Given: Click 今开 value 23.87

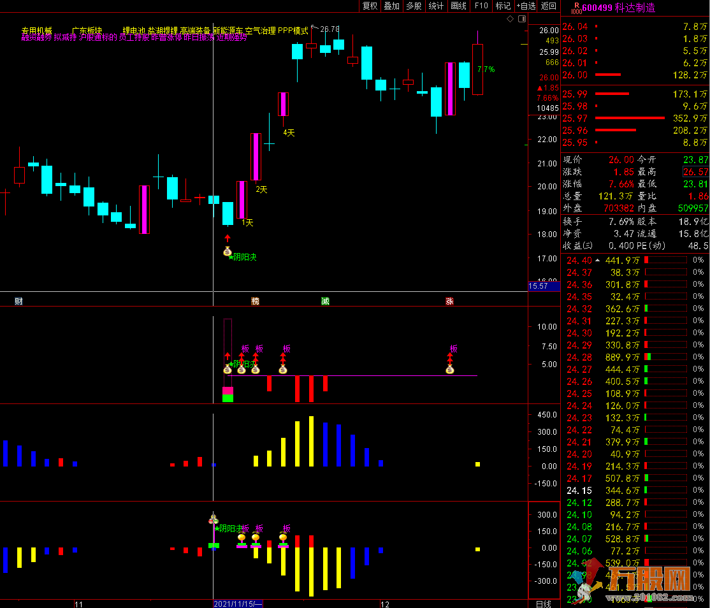Looking at the screenshot, I should click(695, 160).
